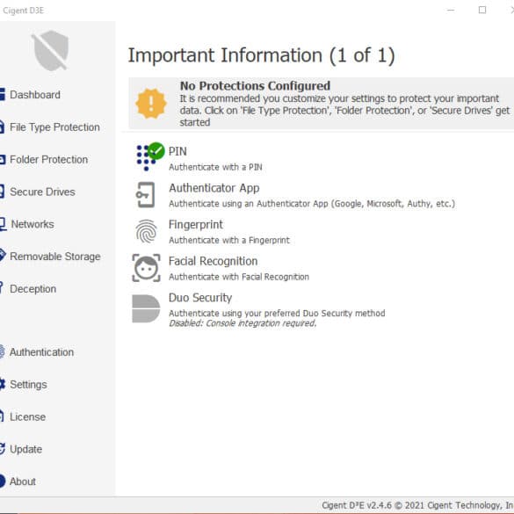Open the About page
The height and width of the screenshot is (514, 514).
[x=22, y=481]
